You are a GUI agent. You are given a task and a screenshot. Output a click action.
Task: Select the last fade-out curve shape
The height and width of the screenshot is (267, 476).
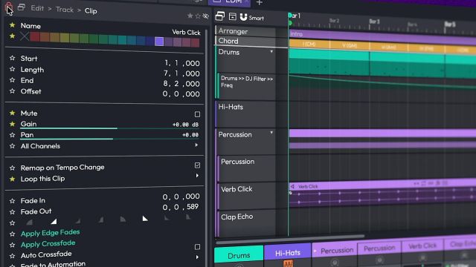(188, 217)
